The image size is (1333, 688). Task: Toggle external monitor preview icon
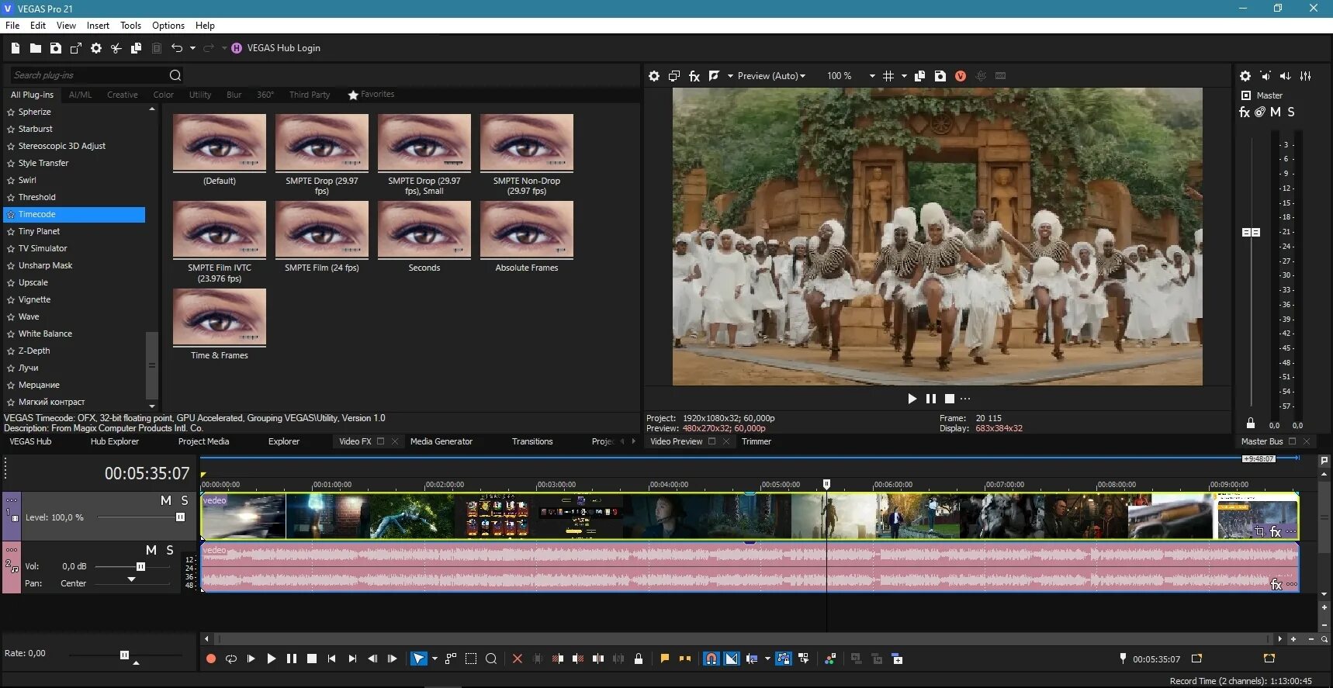(x=674, y=76)
